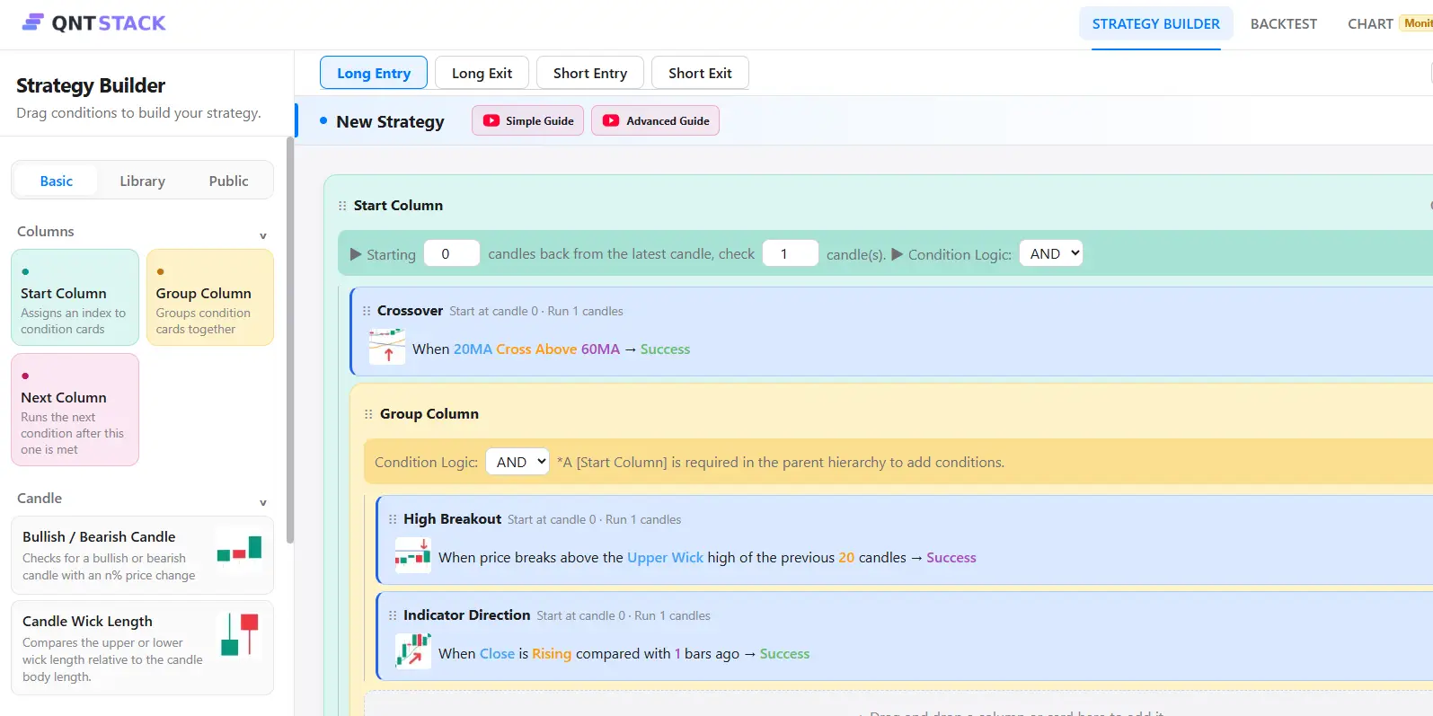Select the Group Column card in sidebar
This screenshot has height=716, width=1433.
[x=210, y=297]
